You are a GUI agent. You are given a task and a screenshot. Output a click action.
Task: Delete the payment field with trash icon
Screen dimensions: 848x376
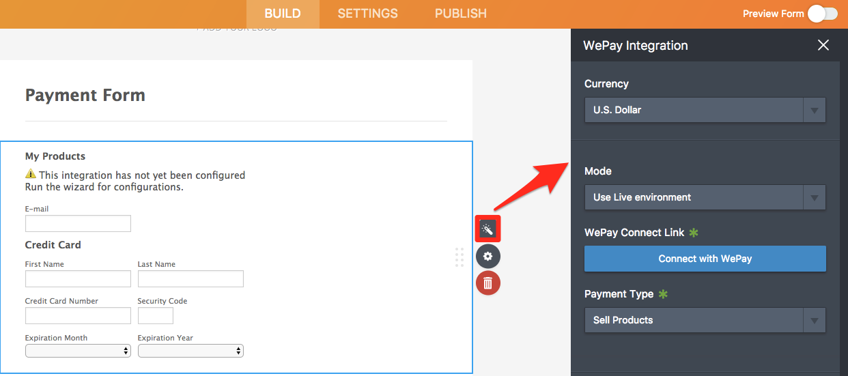pyautogui.click(x=487, y=283)
